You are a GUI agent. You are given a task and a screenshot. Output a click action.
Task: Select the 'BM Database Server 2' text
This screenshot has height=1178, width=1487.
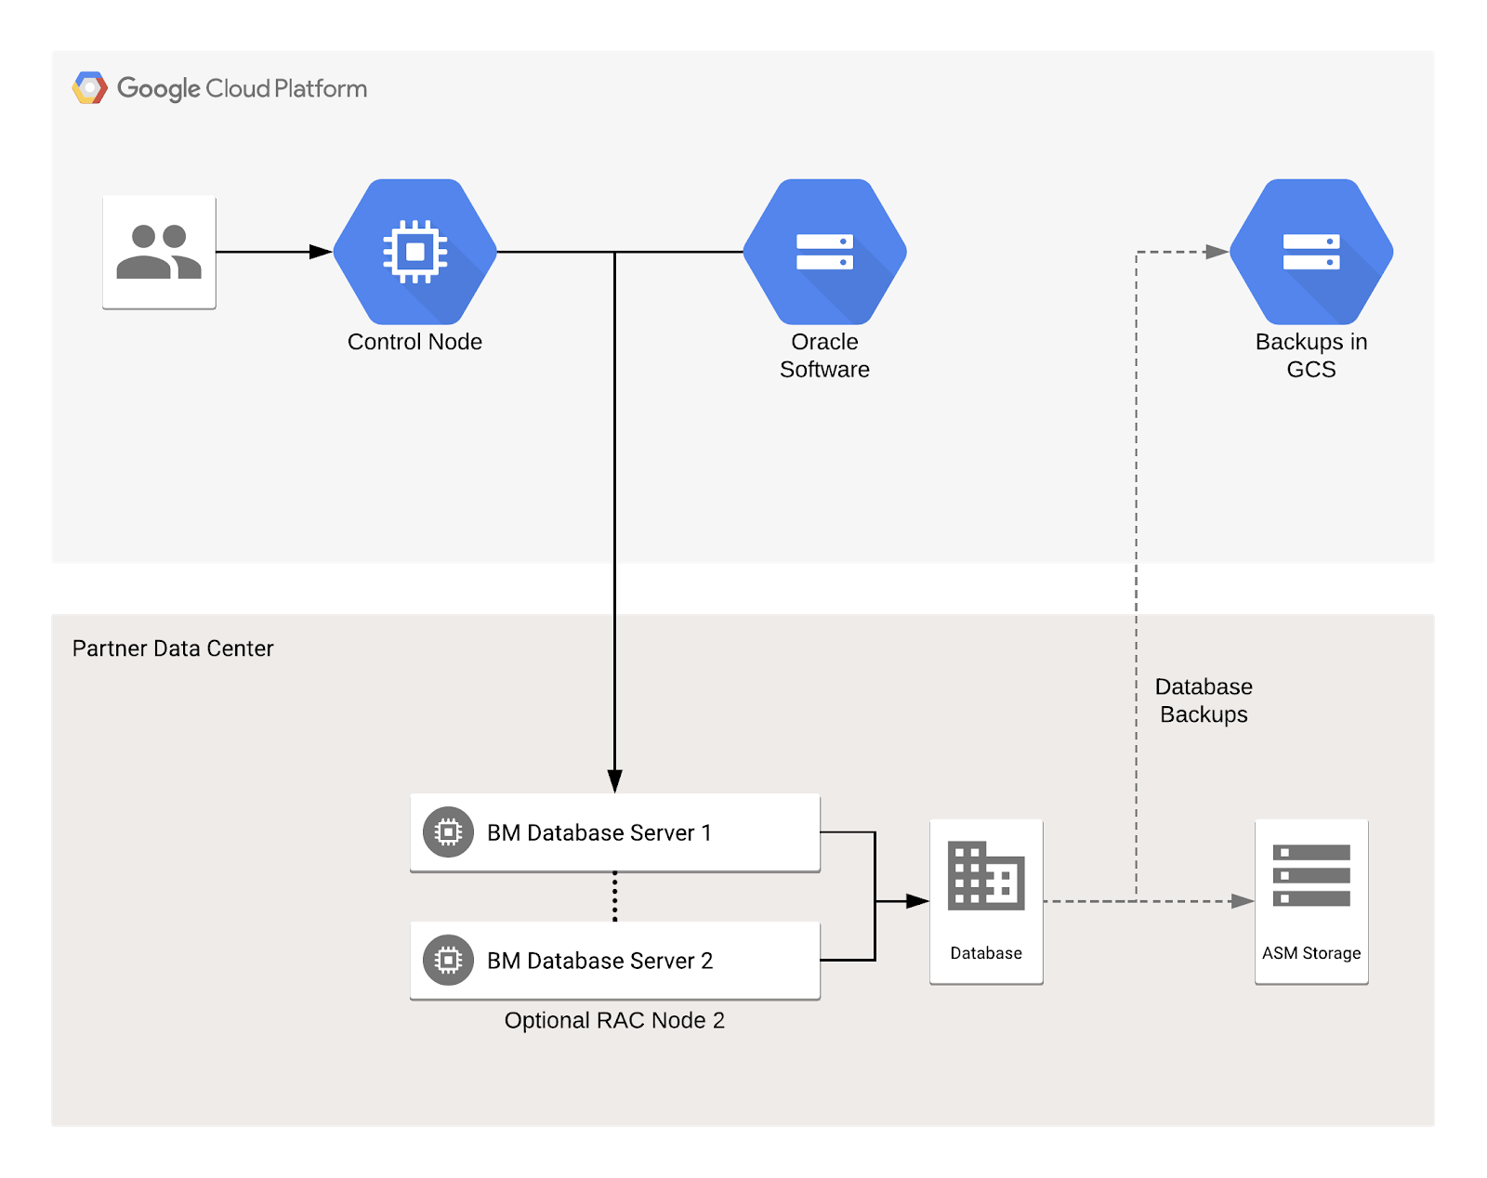pos(600,961)
